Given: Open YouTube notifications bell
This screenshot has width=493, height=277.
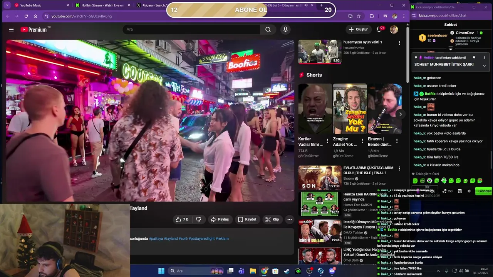Looking at the screenshot, I should click(379, 30).
